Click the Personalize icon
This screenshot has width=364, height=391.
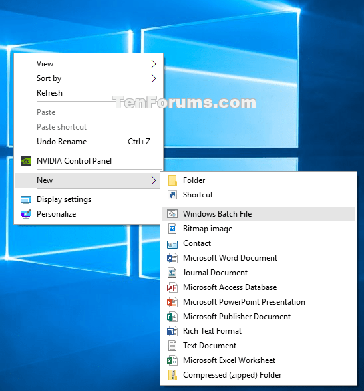(x=26, y=214)
